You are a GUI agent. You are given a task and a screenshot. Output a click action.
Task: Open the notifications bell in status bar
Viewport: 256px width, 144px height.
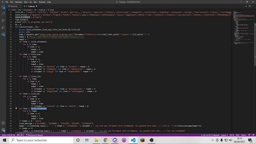[x=253, y=135]
